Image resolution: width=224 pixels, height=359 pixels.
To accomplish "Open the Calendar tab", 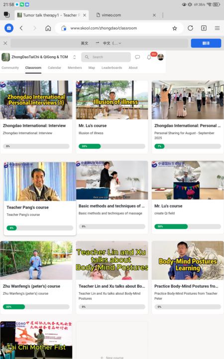I will click(x=54, y=68).
